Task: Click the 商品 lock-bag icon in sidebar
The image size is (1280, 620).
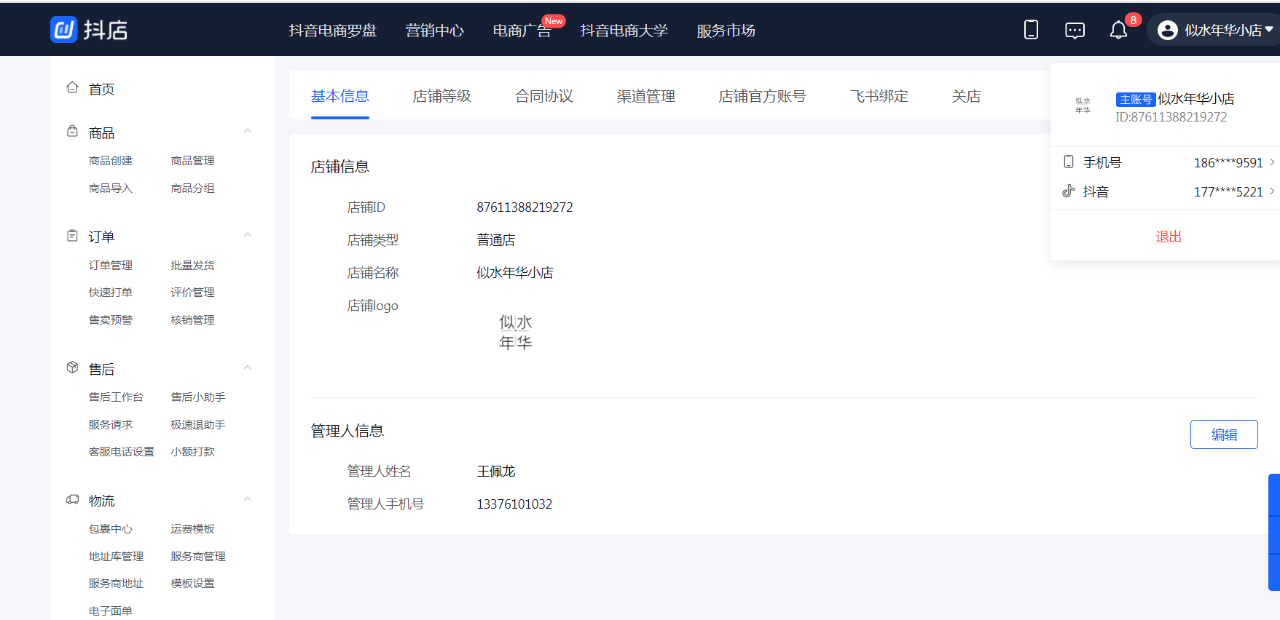Action: [x=72, y=132]
